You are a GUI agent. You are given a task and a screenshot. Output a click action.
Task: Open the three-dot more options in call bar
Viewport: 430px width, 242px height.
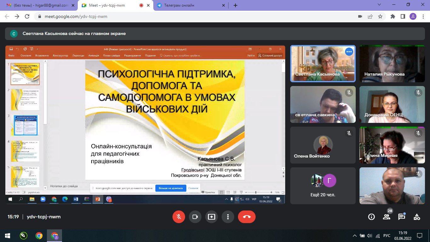pos(228,217)
